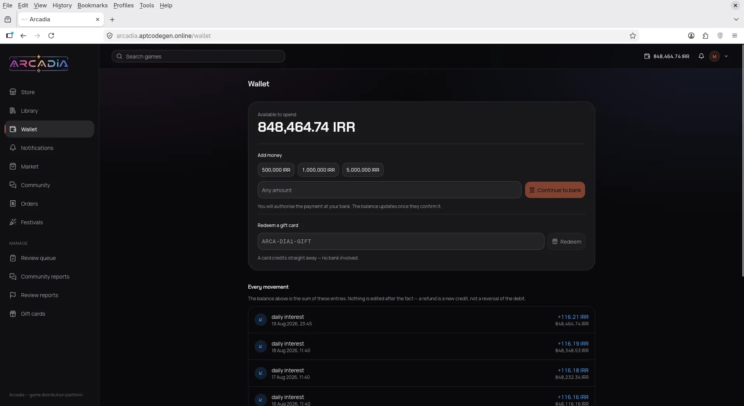Open Review reports under Manage
This screenshot has height=406, width=744.
[49, 295]
